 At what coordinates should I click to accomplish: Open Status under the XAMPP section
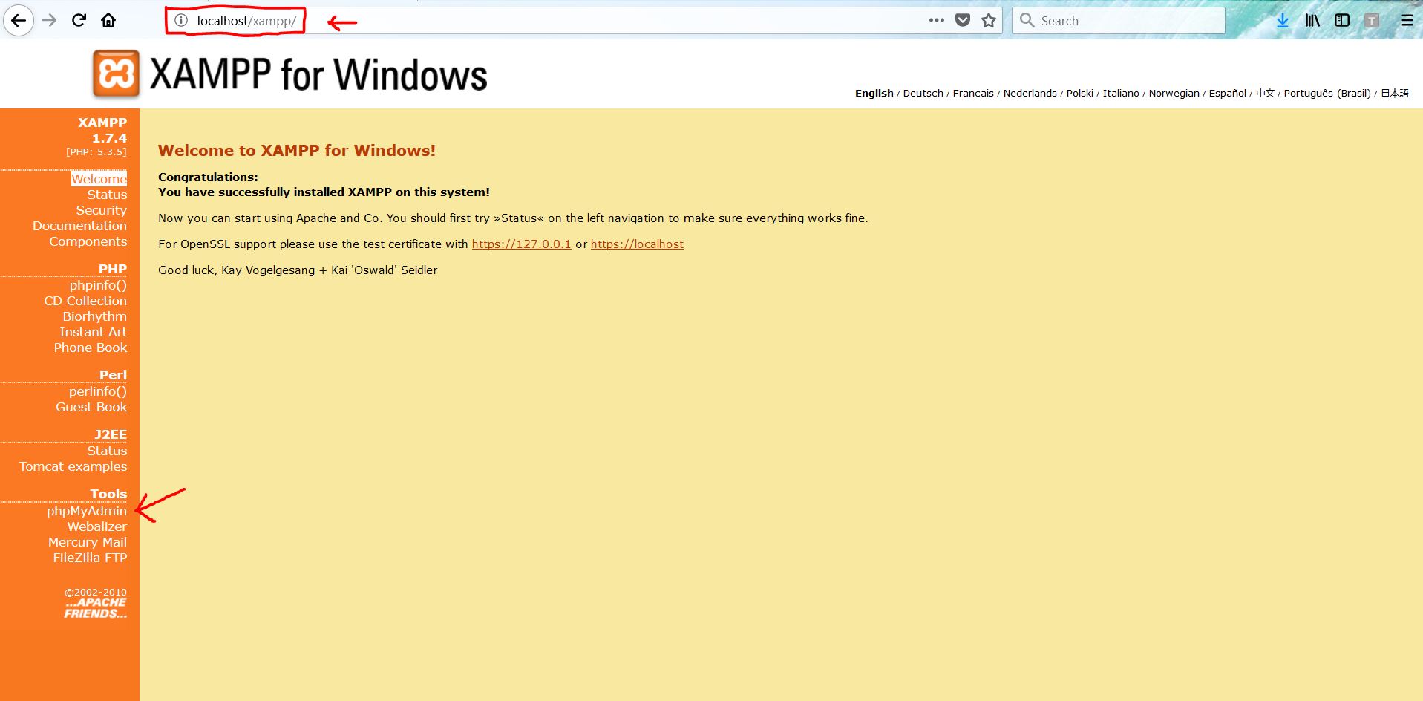[107, 195]
